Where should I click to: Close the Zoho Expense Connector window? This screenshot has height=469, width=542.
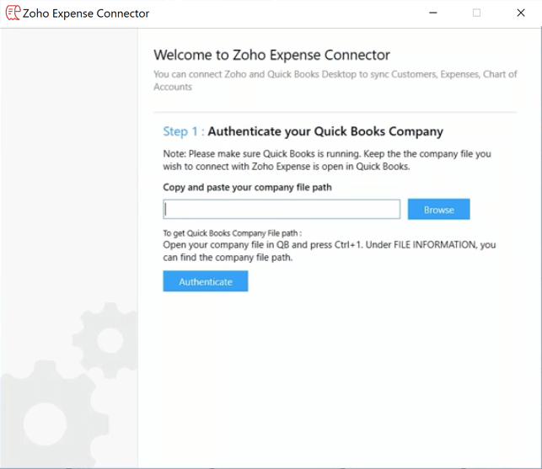521,13
